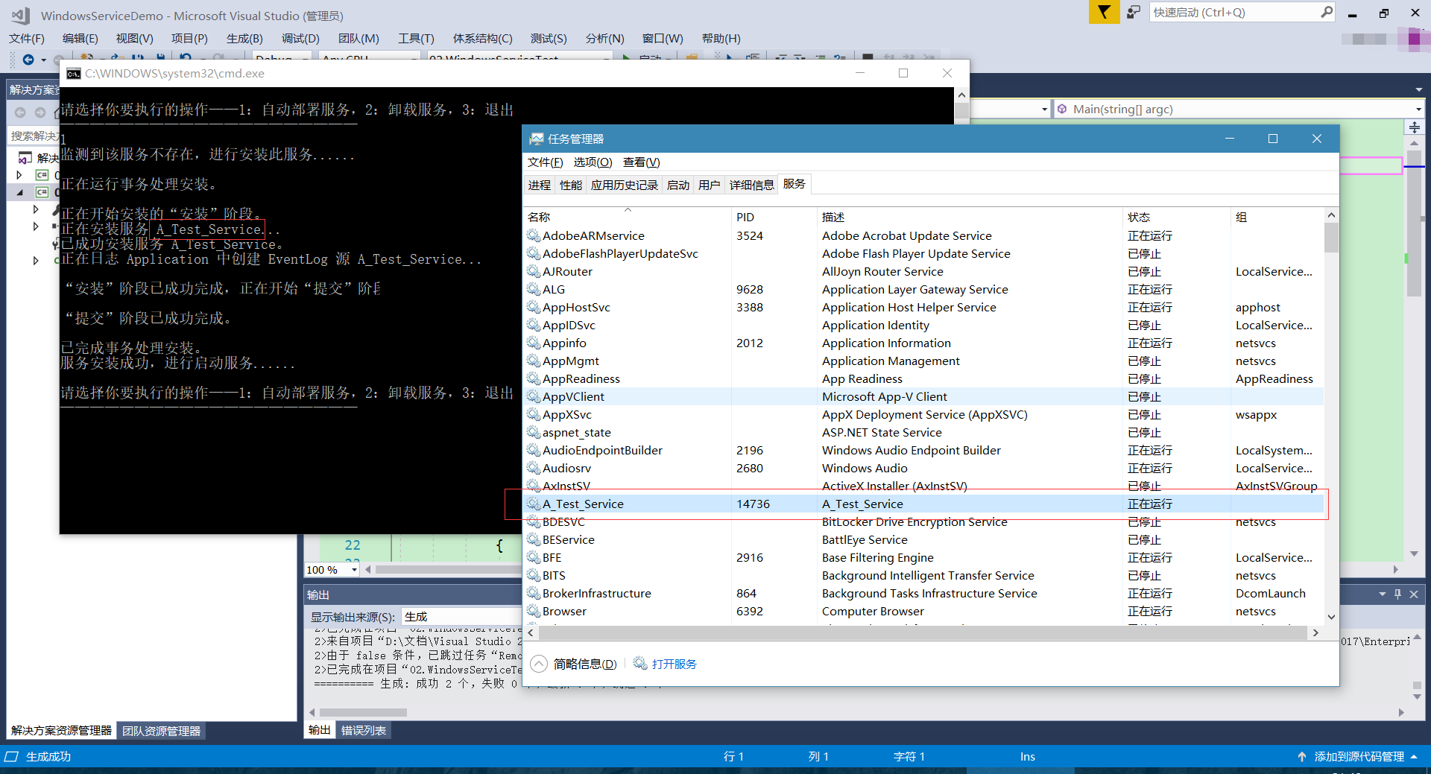Click the Ins indicator in status bar
Viewport: 1431px width, 774px height.
(1027, 756)
